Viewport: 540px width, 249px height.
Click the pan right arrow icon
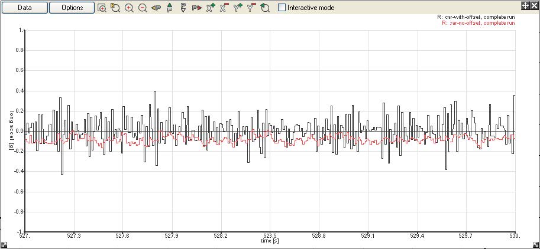(196, 8)
